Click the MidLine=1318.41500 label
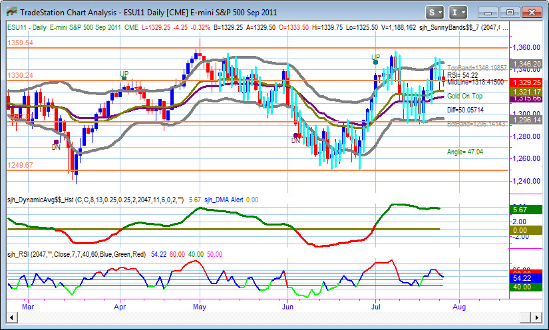Screen dimensions: 549x330 pyautogui.click(x=476, y=82)
